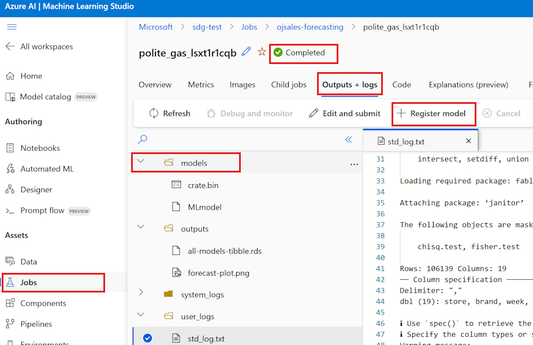The image size is (533, 345).
Task: Click the hamburger menu icon
Action: coord(12,27)
